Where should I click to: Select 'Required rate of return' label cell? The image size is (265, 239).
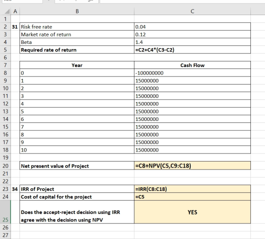77,50
